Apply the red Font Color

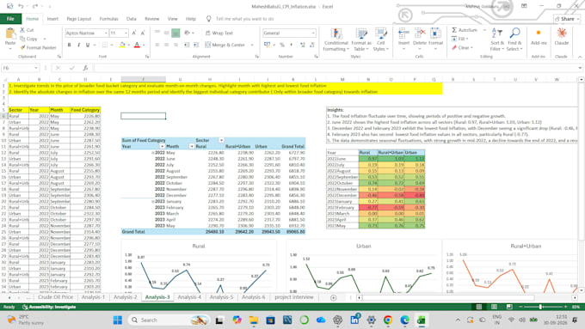pyautogui.click(x=137, y=45)
